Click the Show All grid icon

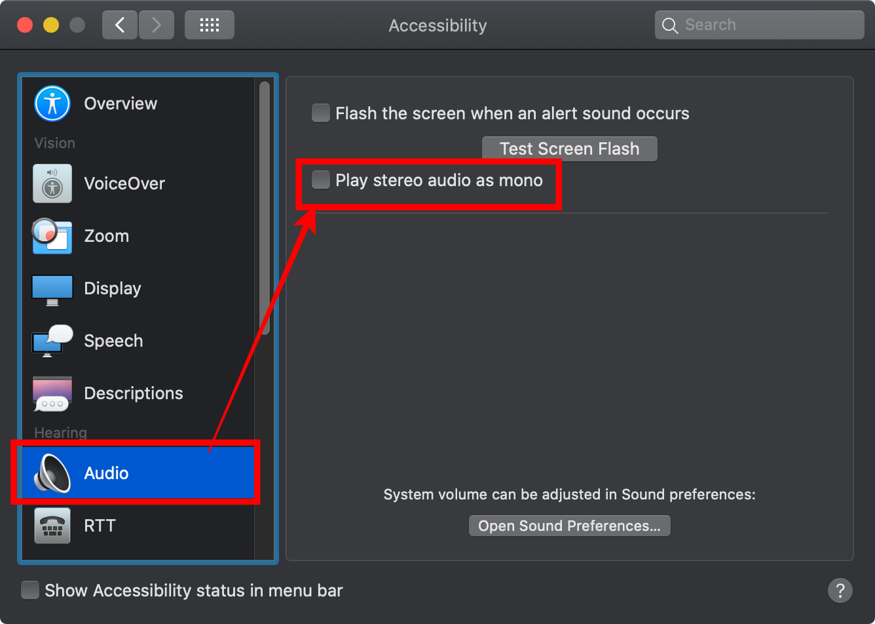(210, 25)
